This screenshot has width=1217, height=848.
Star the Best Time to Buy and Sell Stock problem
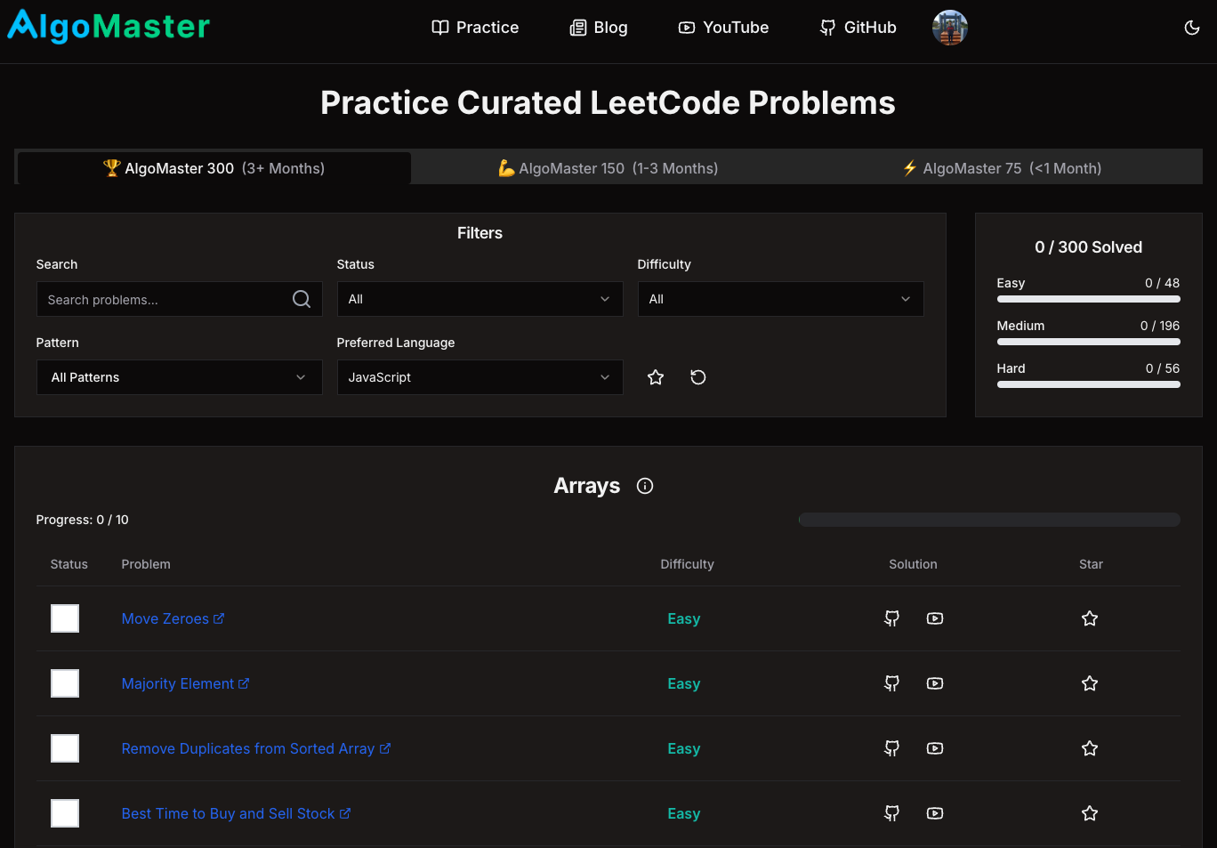pos(1090,813)
